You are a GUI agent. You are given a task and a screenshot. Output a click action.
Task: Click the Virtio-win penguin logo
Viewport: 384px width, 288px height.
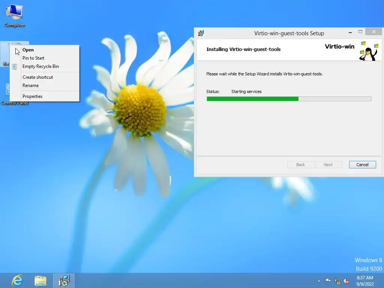pos(369,51)
